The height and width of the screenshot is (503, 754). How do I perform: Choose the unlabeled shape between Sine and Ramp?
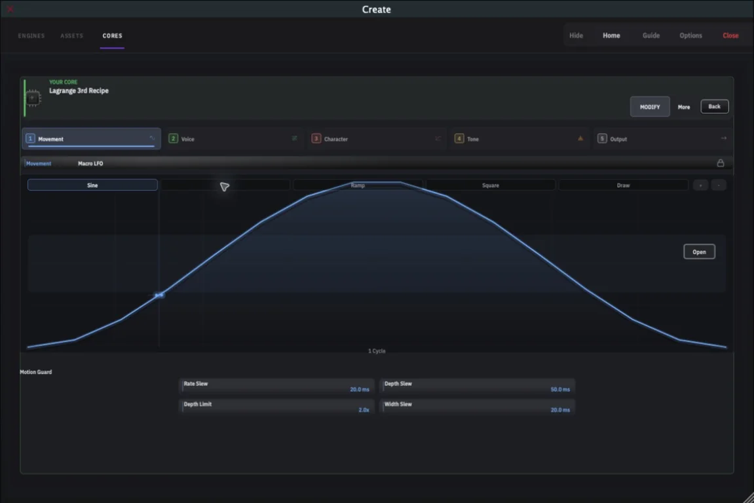pos(225,185)
